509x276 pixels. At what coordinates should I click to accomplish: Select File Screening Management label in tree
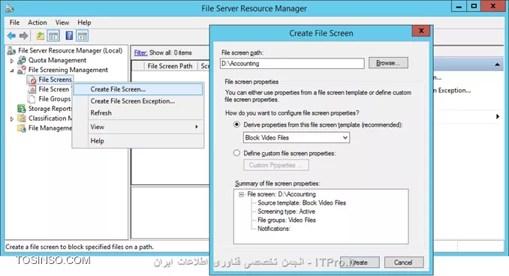pos(68,70)
